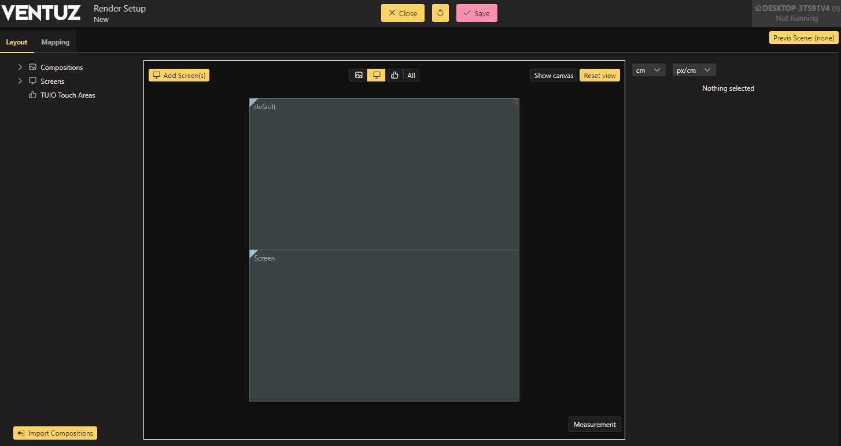Click the Ventuz logo
This screenshot has width=841, height=446.
(x=40, y=13)
